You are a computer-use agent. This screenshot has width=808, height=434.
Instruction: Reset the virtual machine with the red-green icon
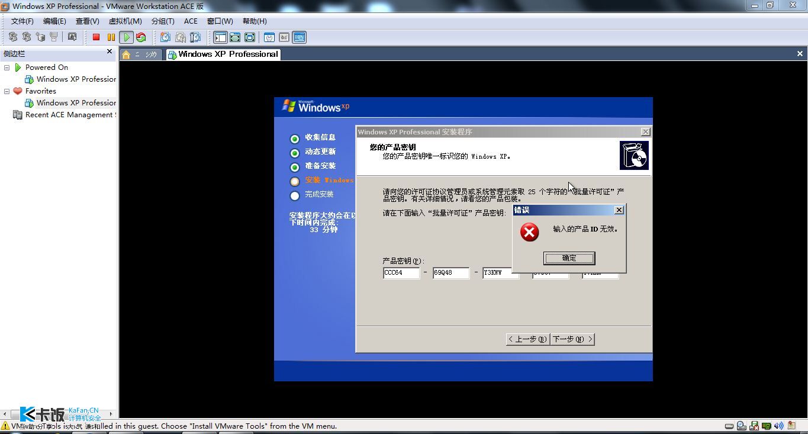point(141,37)
